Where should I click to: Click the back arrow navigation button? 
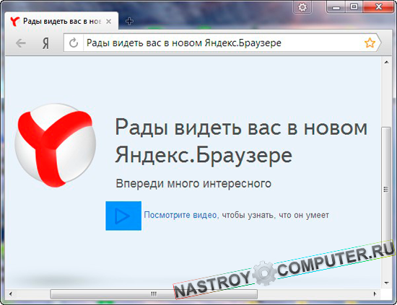click(x=21, y=43)
